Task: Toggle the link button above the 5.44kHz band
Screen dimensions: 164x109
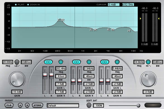Action: click(x=105, y=62)
